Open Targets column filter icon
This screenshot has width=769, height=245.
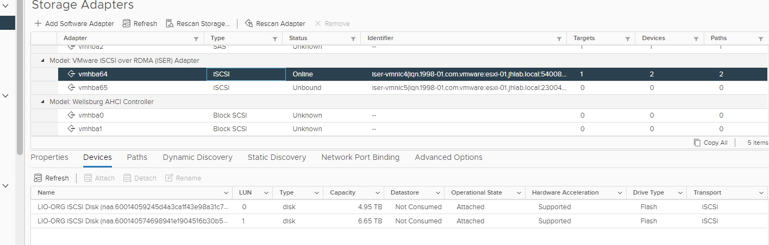[628, 38]
